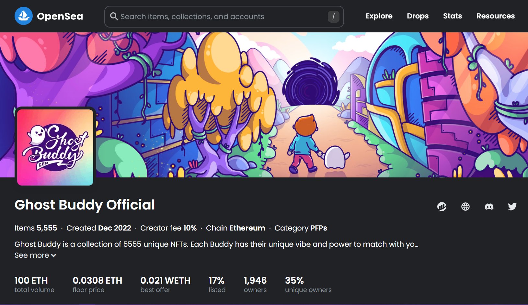Click the Ghost Buddy banner image
Viewport: 528px width, 305px height.
[264, 105]
